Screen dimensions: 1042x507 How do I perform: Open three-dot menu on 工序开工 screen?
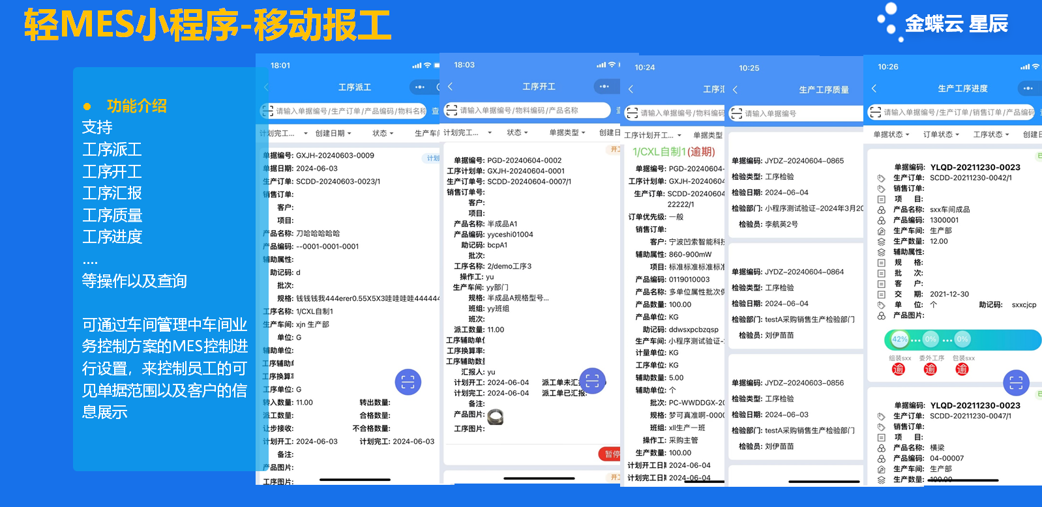(604, 86)
